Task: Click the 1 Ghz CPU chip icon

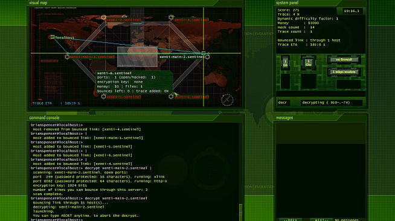Action: click(309, 63)
